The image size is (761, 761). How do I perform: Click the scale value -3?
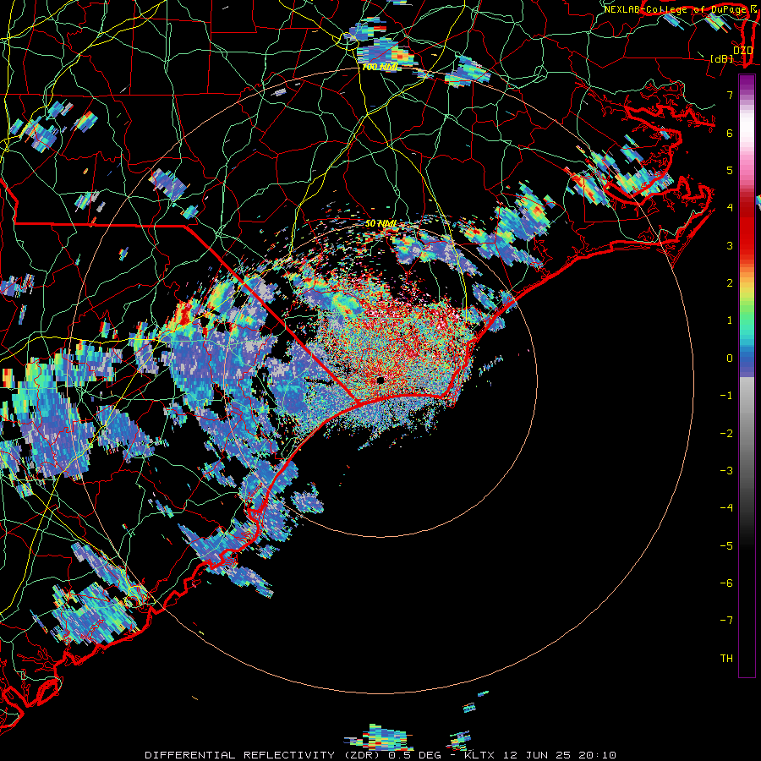726,471
